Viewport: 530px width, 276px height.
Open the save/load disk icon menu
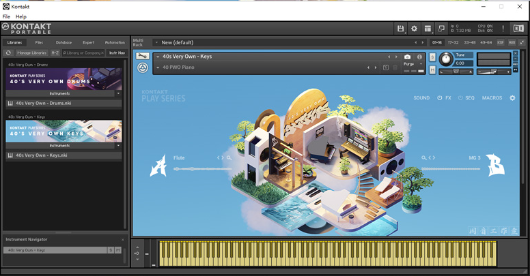[400, 29]
